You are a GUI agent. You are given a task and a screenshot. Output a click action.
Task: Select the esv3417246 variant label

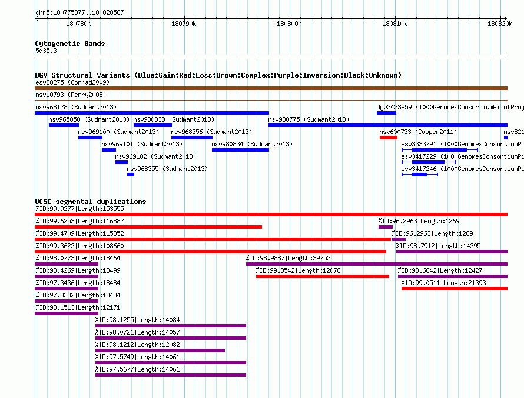(462, 169)
